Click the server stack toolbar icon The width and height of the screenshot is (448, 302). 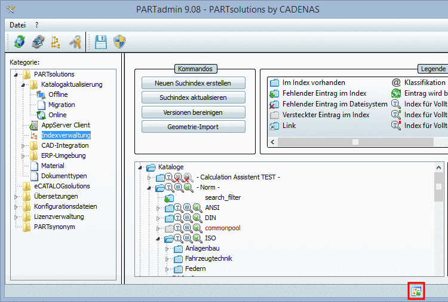pyautogui.click(x=38, y=42)
